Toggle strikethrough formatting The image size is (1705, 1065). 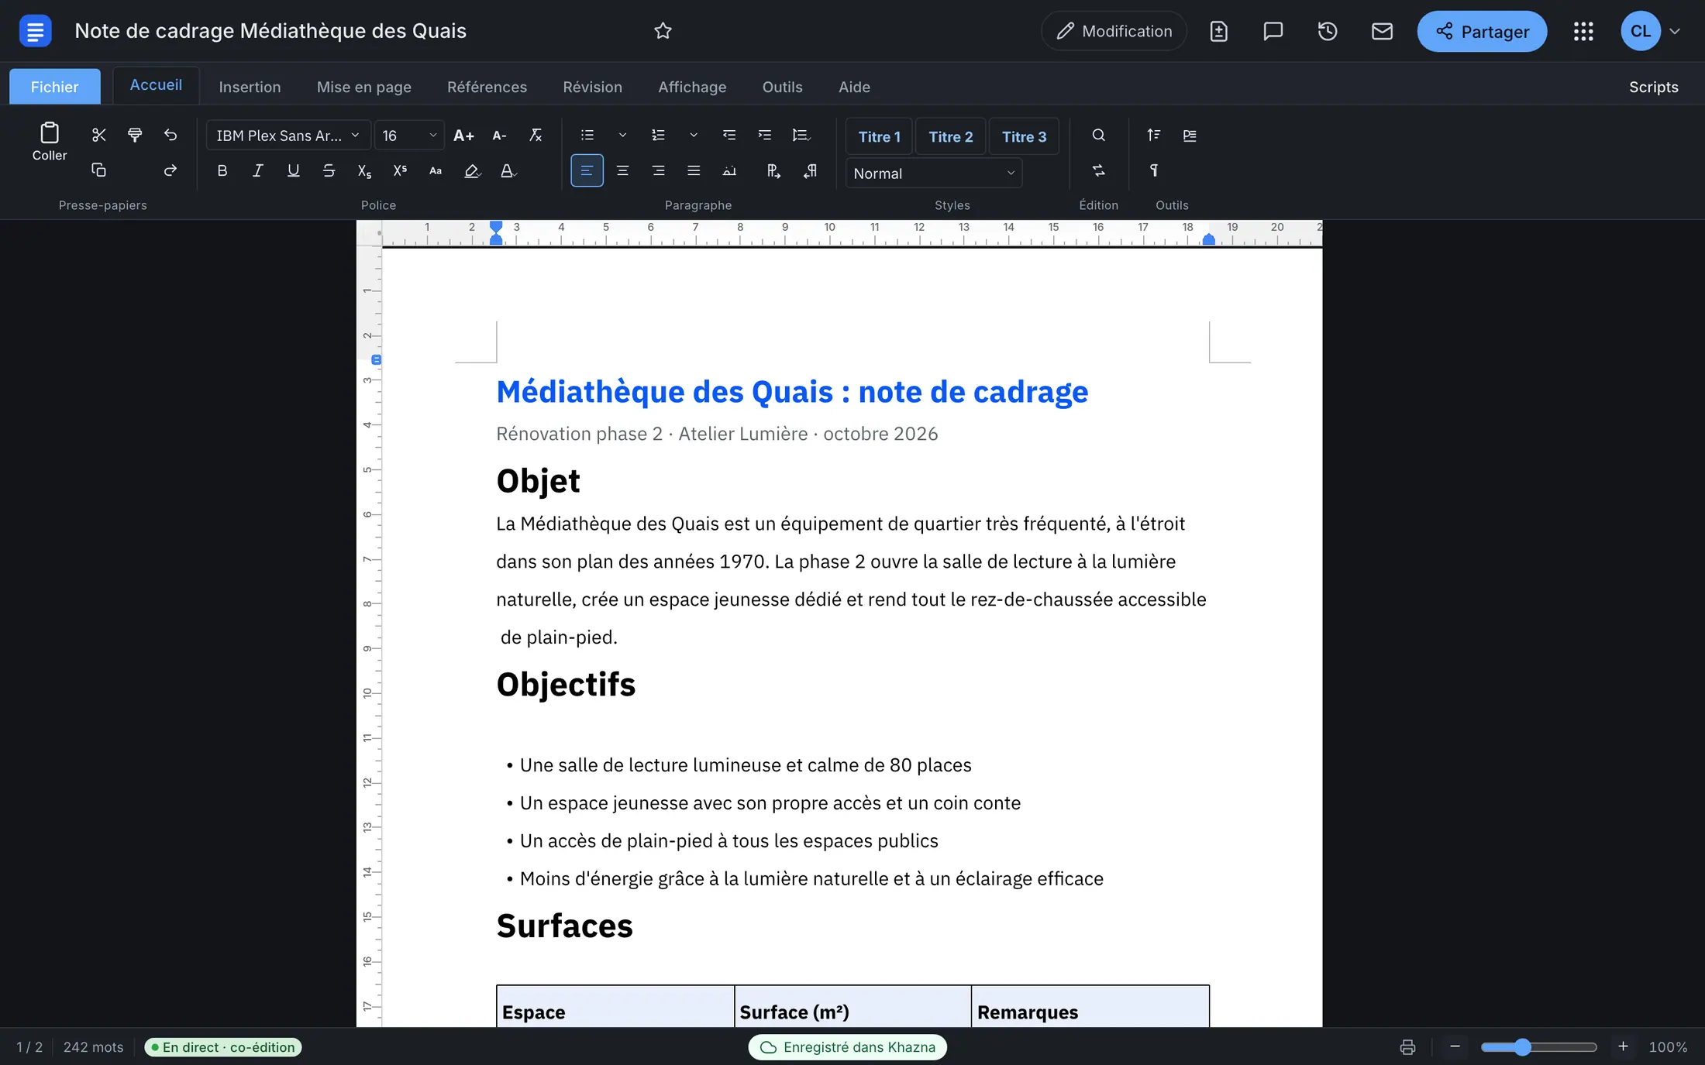[329, 170]
